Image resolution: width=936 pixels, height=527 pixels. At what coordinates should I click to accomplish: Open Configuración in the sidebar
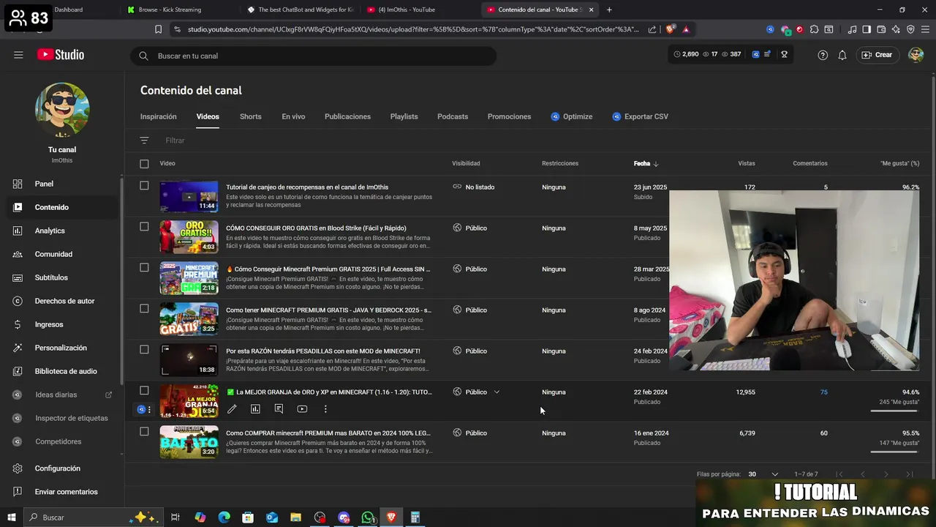(x=61, y=468)
